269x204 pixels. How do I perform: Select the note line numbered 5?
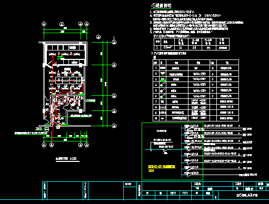pos(181,32)
